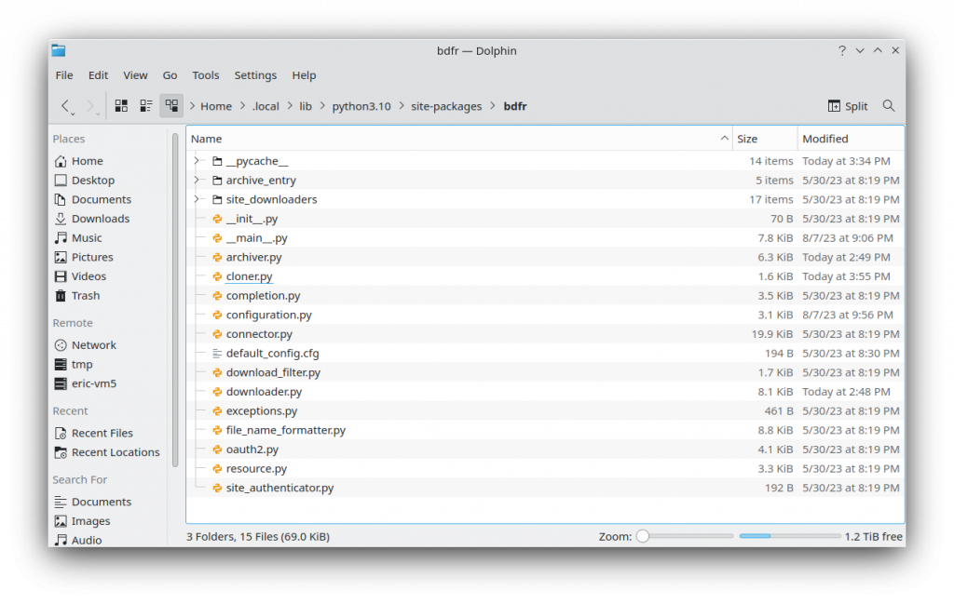This screenshot has width=954, height=604.
Task: Open the Tools menu
Action: [x=206, y=75]
